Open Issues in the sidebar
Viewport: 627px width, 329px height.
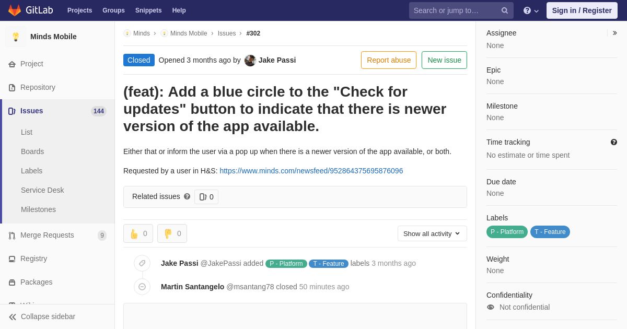57,111
